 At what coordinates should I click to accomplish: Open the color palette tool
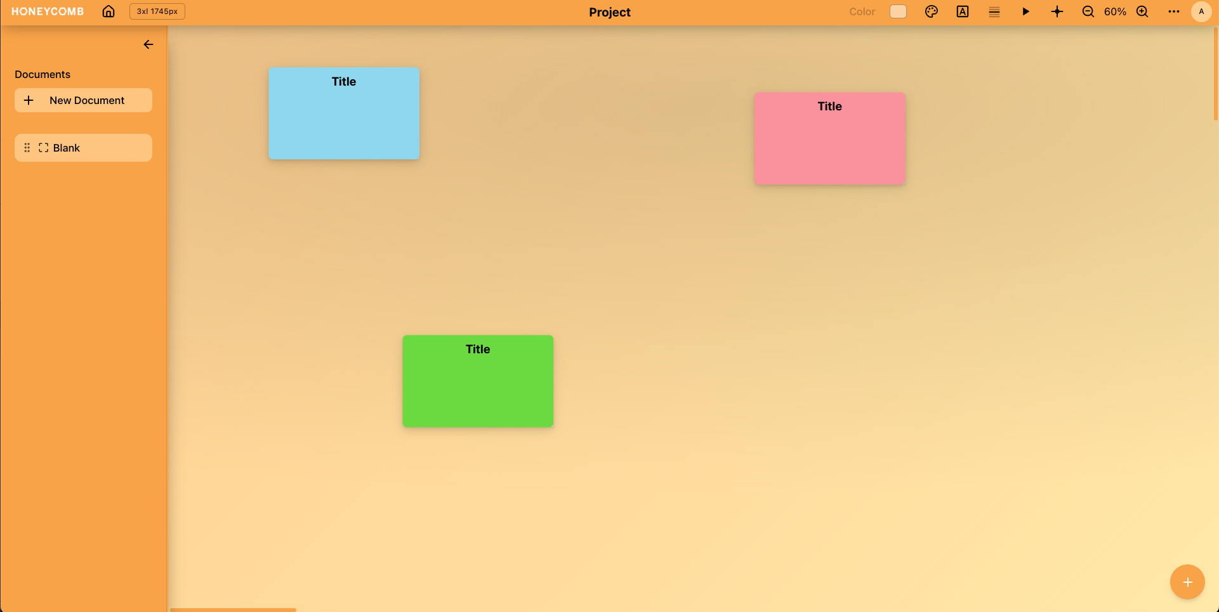(x=931, y=11)
